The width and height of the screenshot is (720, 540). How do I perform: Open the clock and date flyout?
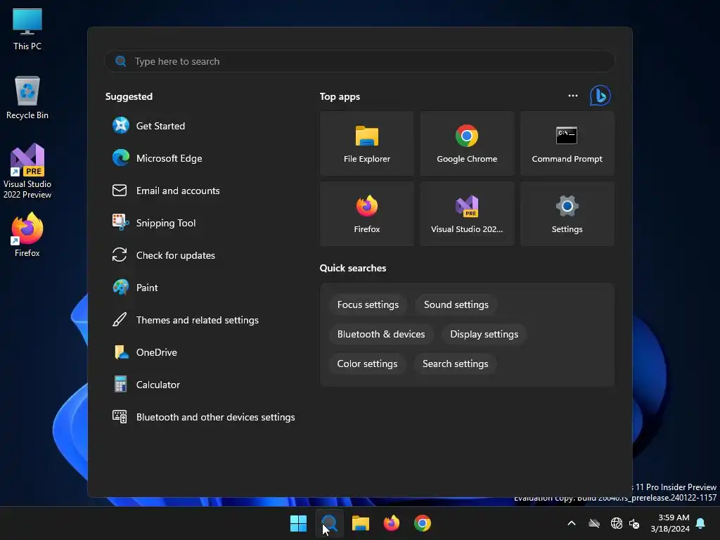[x=670, y=523]
